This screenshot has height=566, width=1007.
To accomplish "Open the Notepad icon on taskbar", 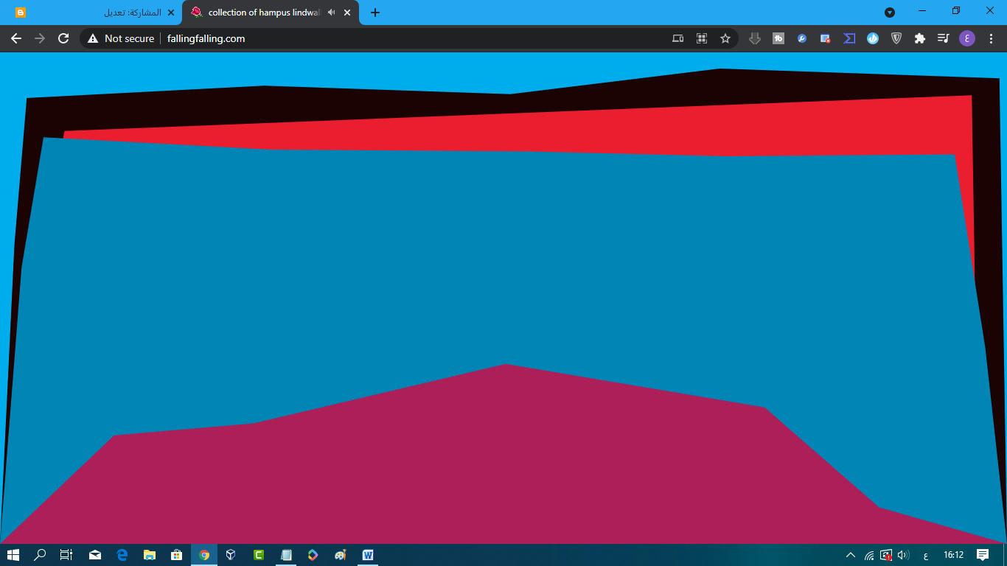I will (x=286, y=555).
